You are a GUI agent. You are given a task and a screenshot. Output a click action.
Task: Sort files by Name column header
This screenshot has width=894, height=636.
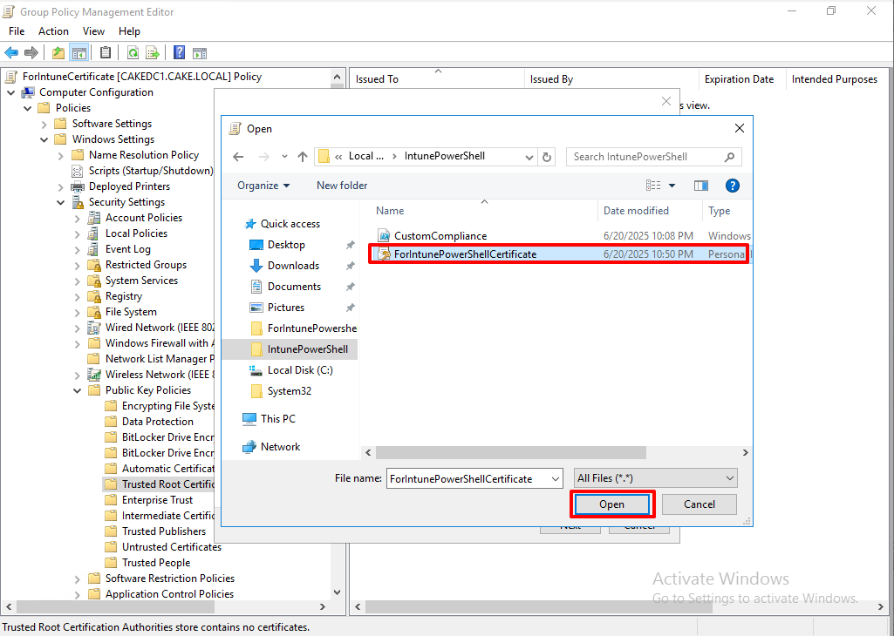tap(484, 211)
